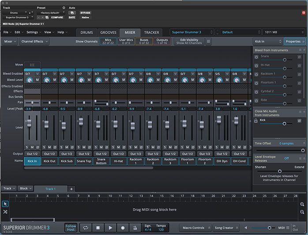Toggle the loop playback button

(86, 228)
